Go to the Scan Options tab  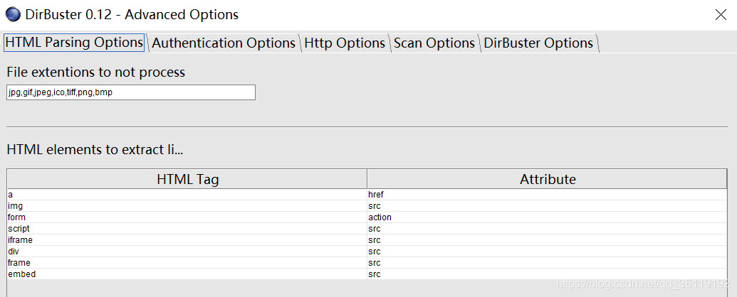point(434,43)
